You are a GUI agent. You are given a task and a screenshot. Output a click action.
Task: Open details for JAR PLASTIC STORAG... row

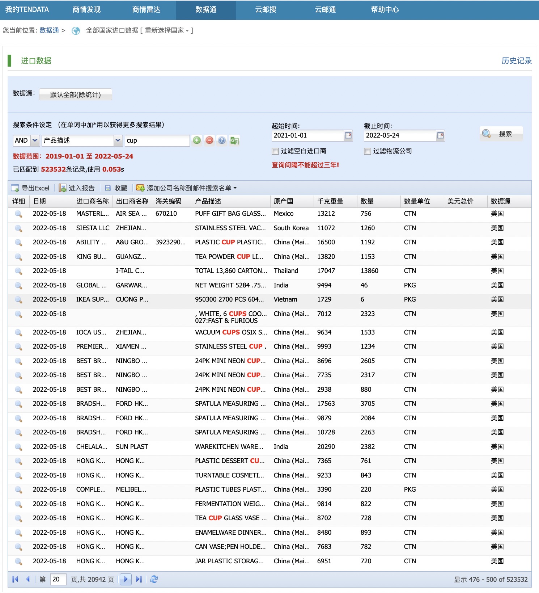coord(18,562)
